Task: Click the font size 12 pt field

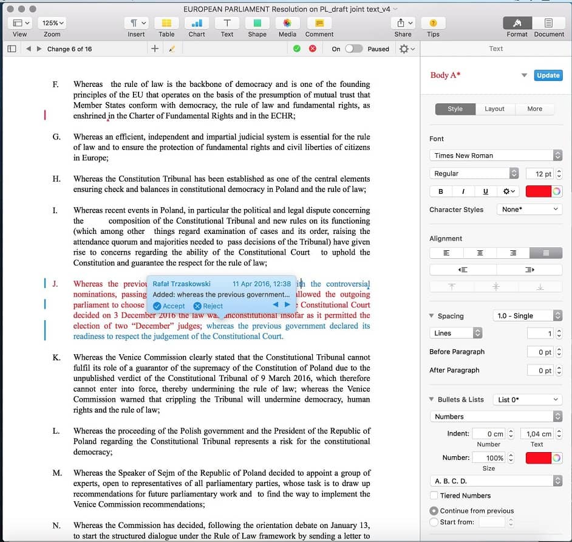Action: 539,174
